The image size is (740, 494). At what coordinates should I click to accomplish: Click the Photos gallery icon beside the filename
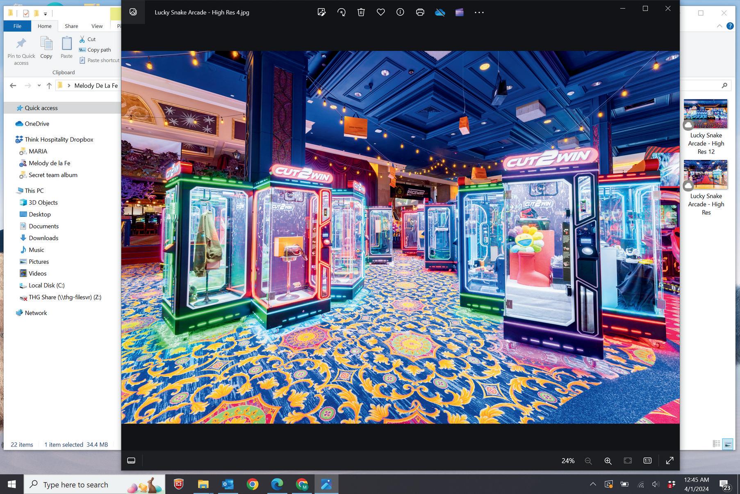[133, 12]
